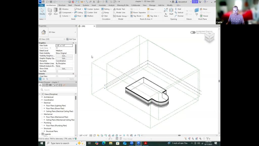Toggle the Accelerated Graphics Tech Preview switch
The height and width of the screenshot is (146, 259).
(193, 32)
